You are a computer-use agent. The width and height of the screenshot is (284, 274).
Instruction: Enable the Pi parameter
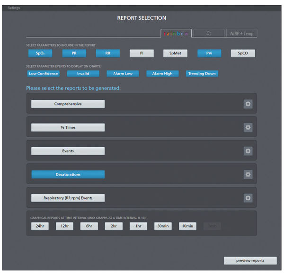tap(142, 53)
